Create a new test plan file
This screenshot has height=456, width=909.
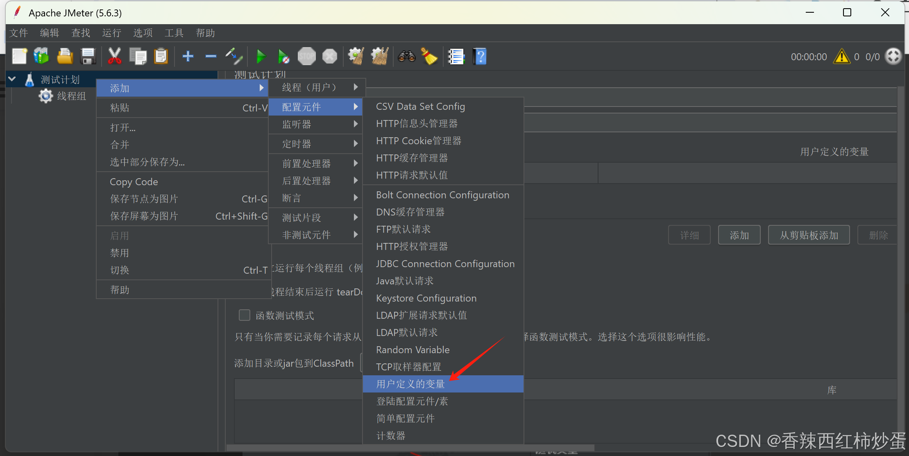click(19, 57)
